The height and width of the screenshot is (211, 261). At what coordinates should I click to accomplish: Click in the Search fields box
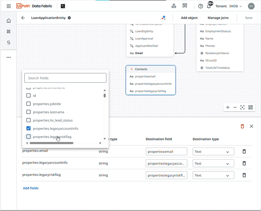(65, 78)
